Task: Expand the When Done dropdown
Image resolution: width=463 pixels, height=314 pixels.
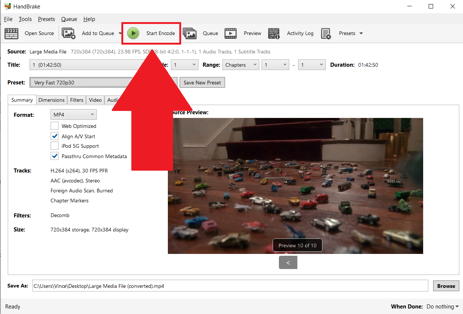Action: coord(442,306)
